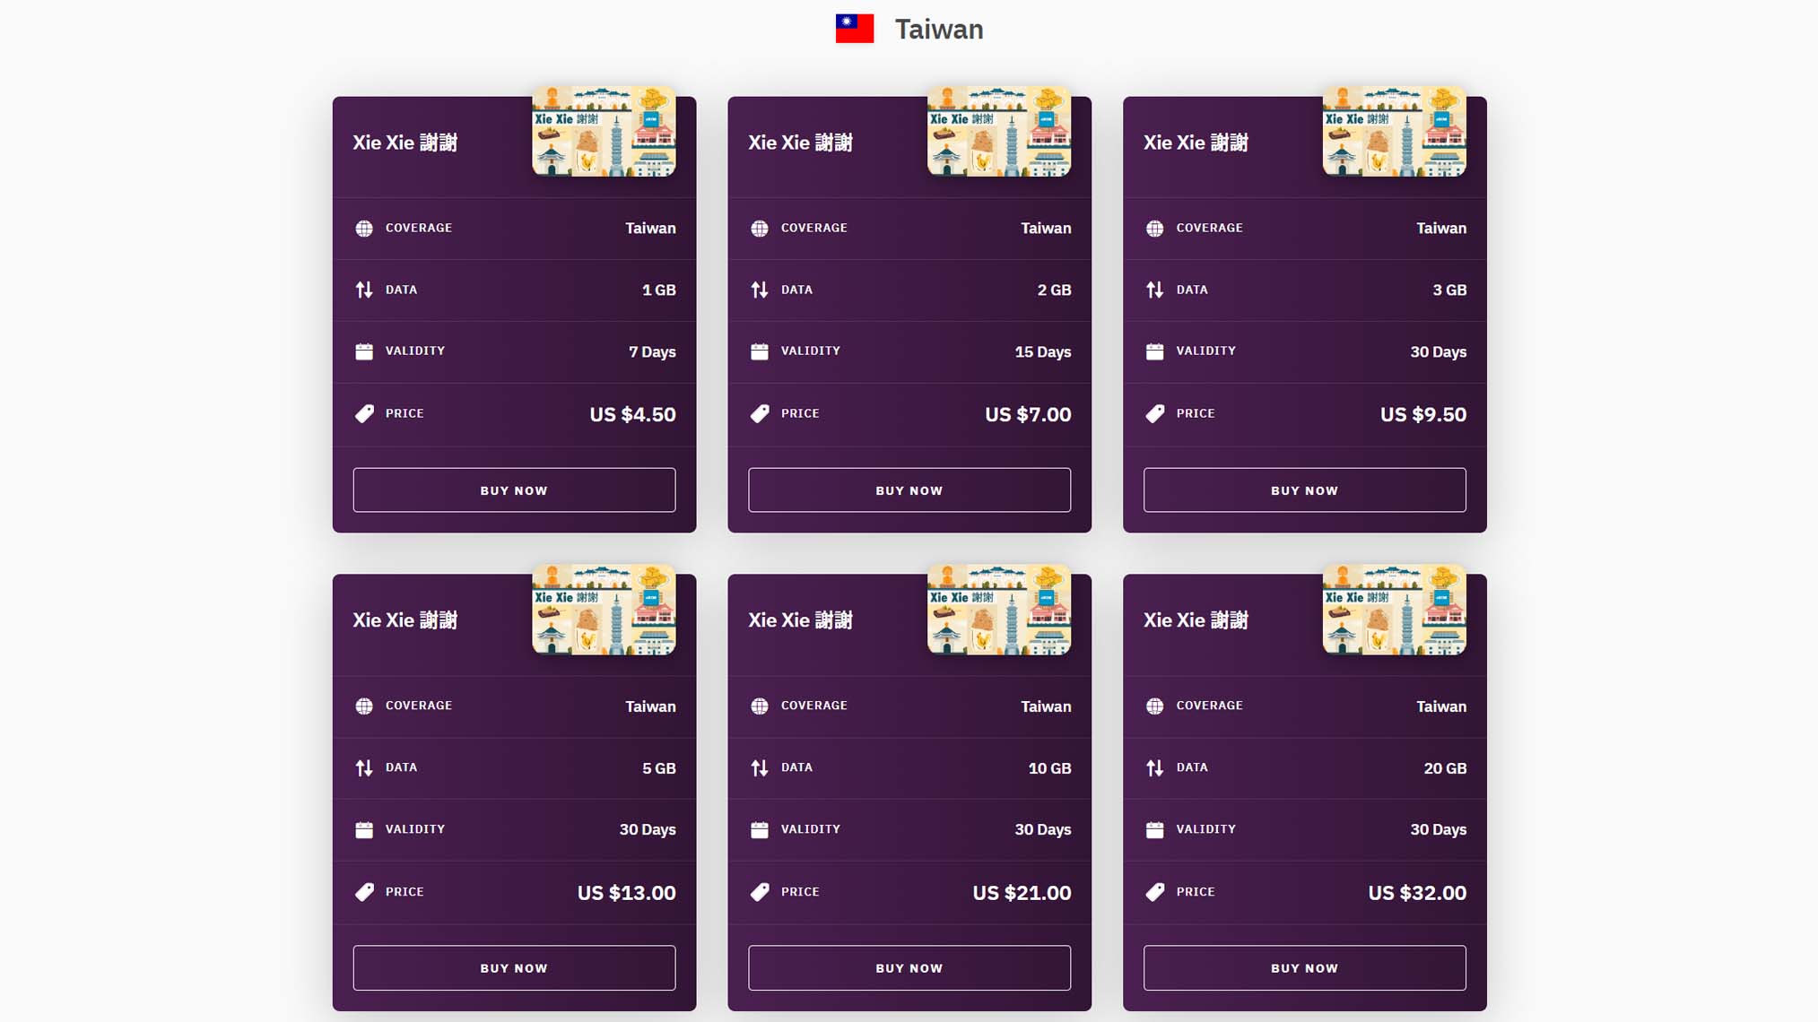Click data arrows icon on 20 GB card

click(1155, 768)
